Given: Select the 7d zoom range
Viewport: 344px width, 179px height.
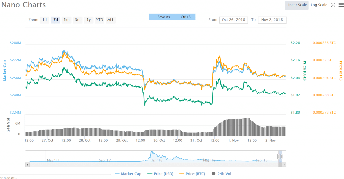Looking at the screenshot, I should pyautogui.click(x=55, y=20).
